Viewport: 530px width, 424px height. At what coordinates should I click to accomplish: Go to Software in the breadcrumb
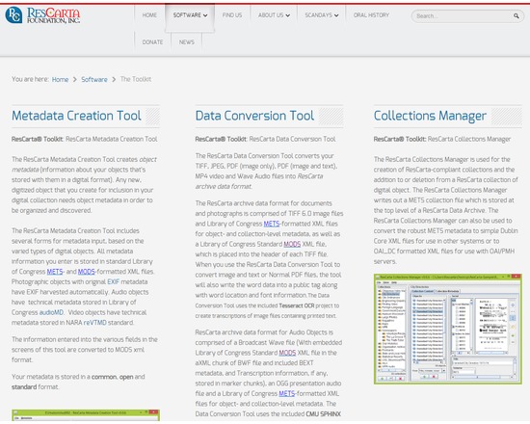[x=94, y=79]
